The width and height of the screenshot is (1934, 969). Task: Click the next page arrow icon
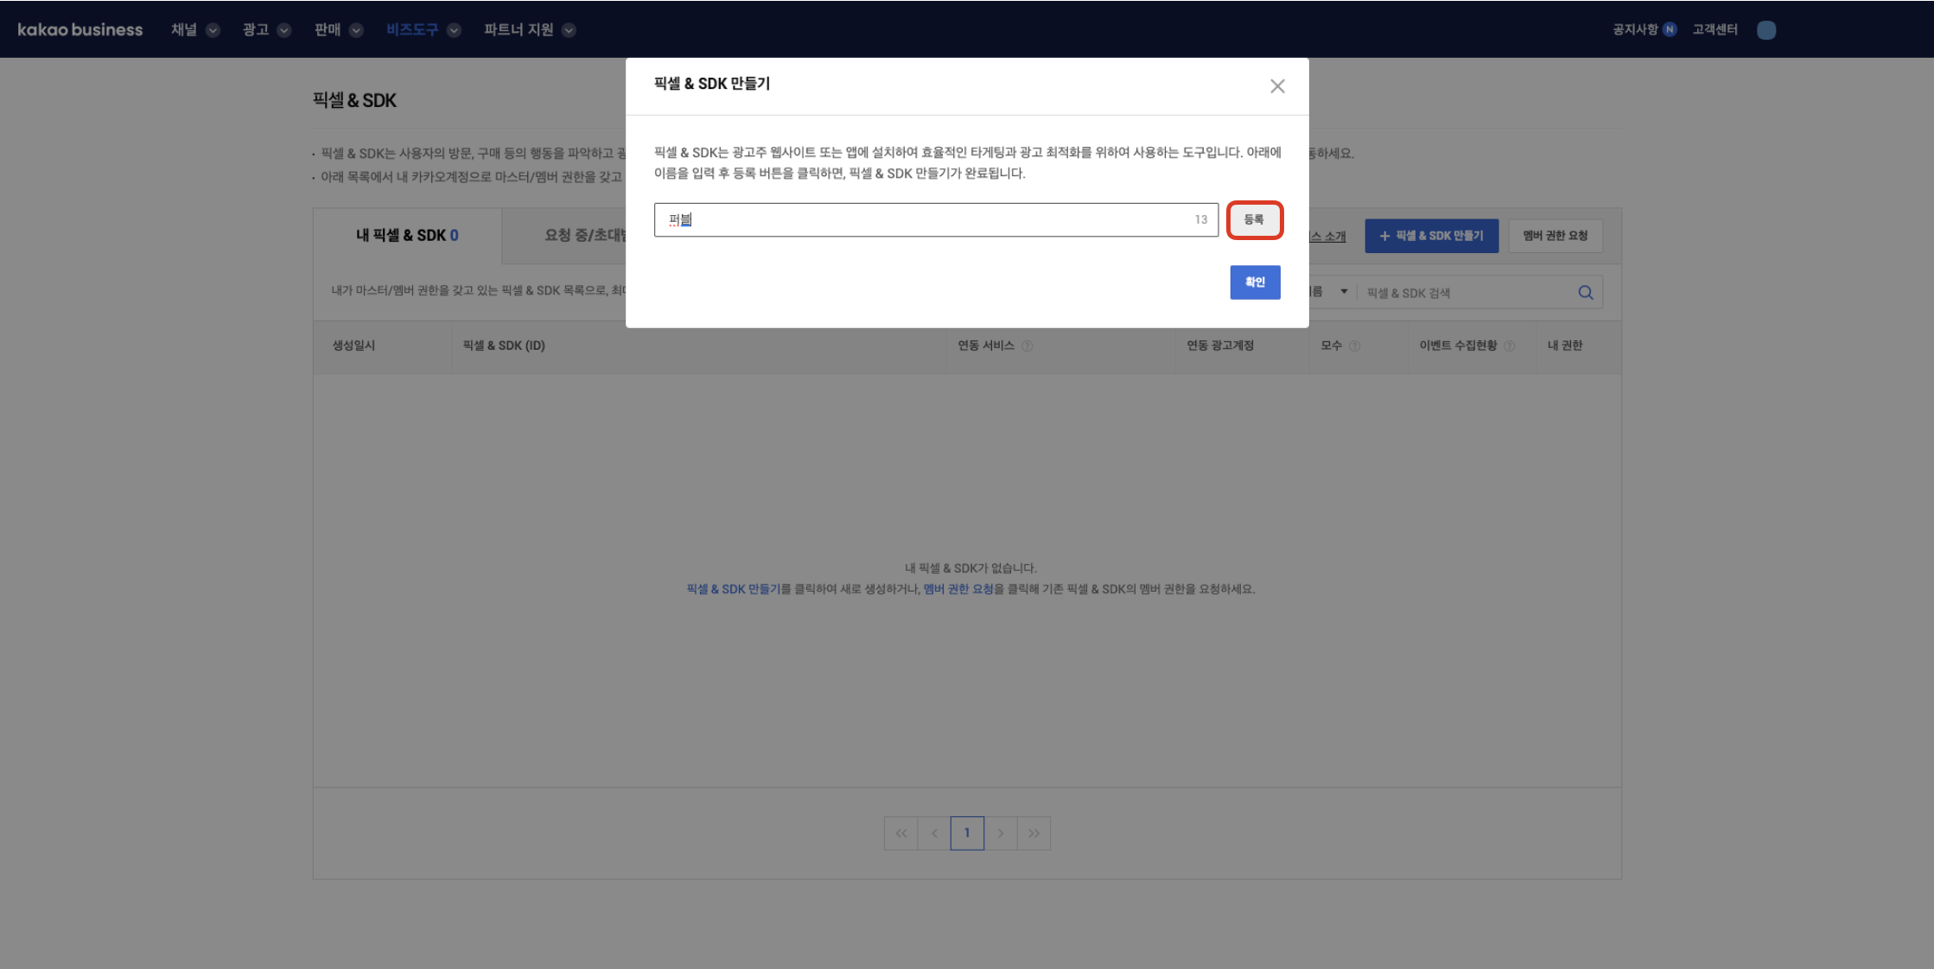(1002, 833)
